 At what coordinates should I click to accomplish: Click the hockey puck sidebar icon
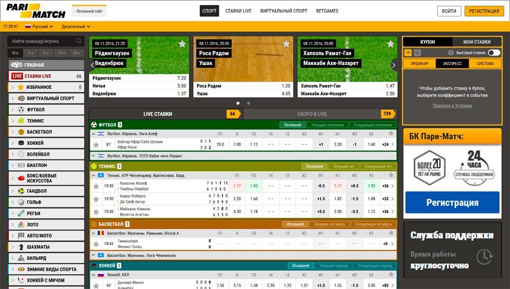pyautogui.click(x=21, y=143)
